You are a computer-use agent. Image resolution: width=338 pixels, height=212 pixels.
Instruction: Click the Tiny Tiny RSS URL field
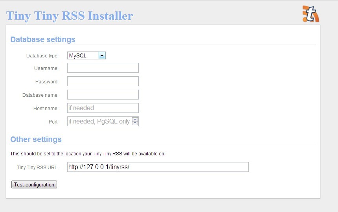click(158, 167)
